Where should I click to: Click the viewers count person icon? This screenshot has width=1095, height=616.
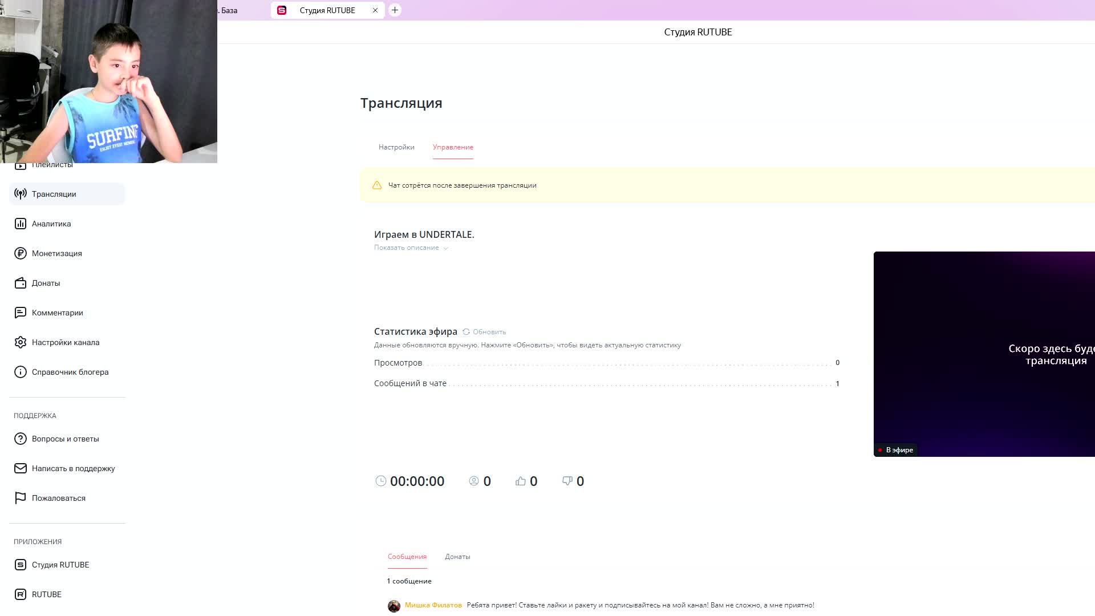[x=474, y=481]
